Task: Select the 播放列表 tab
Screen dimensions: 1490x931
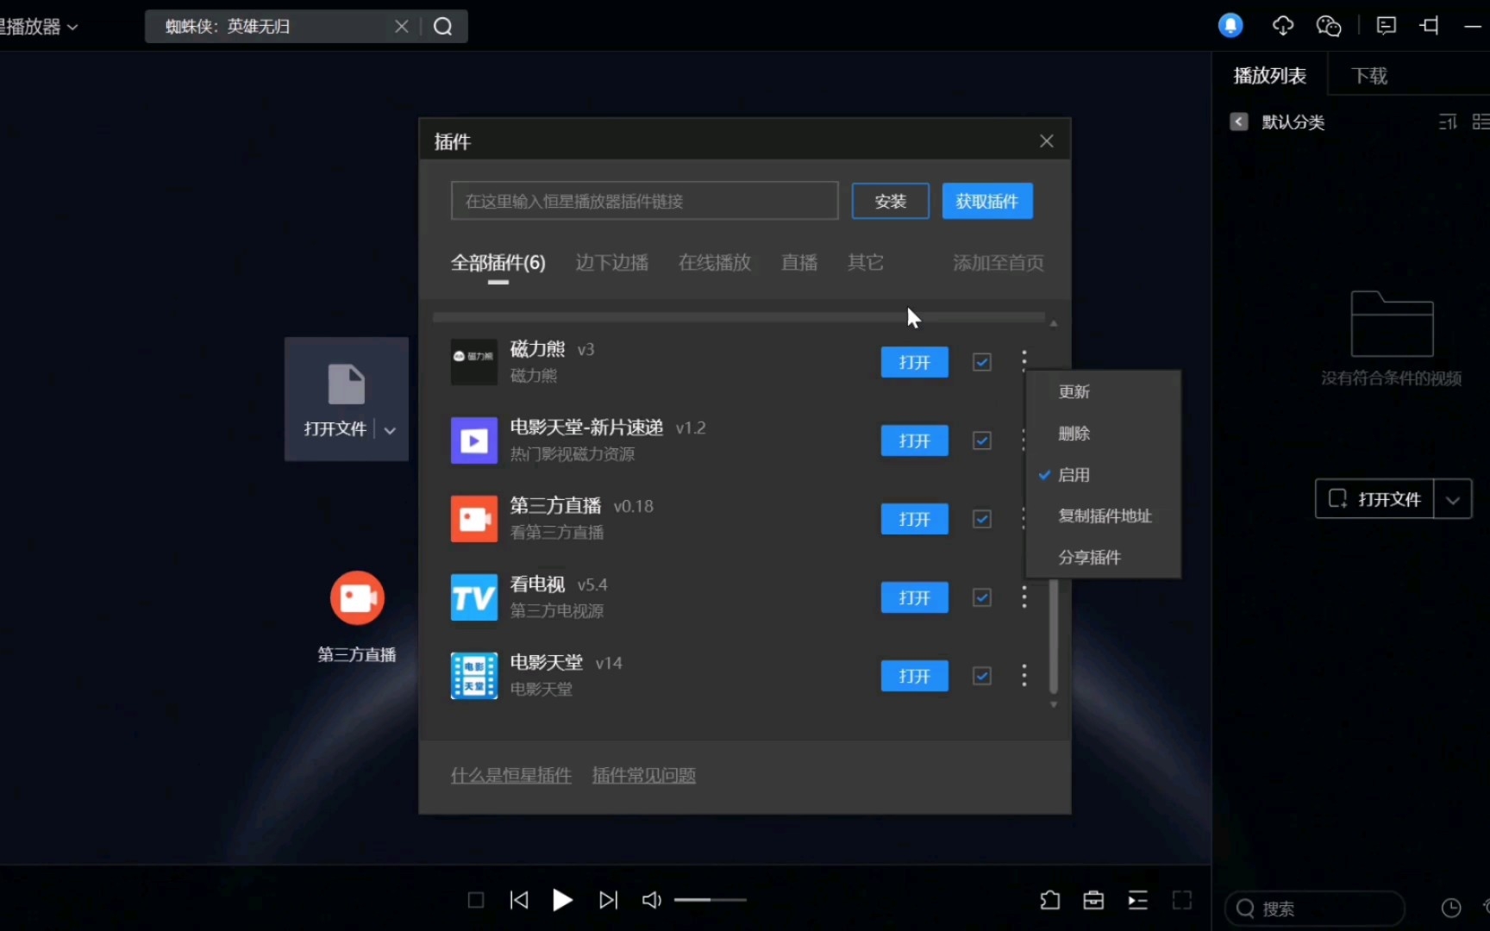Action: [x=1270, y=76]
